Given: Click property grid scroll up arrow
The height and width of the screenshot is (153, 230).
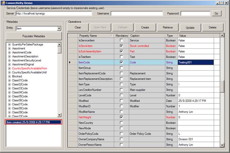Looking at the screenshot, I should (222, 35).
